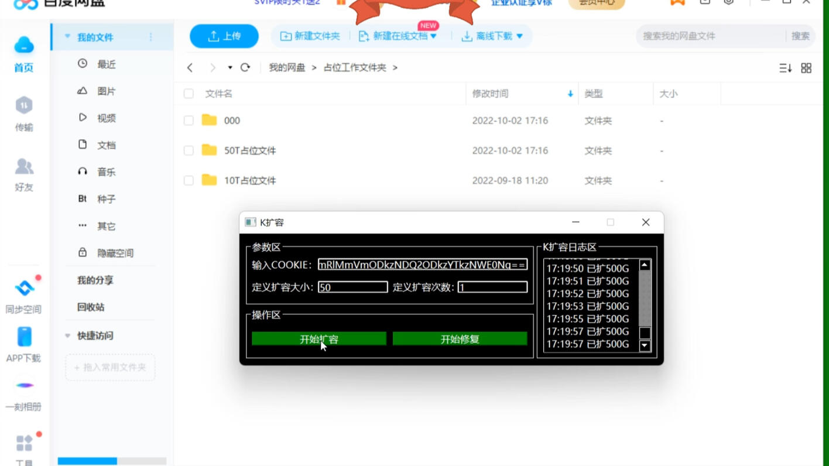The image size is (829, 466).
Task: Click the 50T占位文件 folder icon
Action: coord(209,150)
